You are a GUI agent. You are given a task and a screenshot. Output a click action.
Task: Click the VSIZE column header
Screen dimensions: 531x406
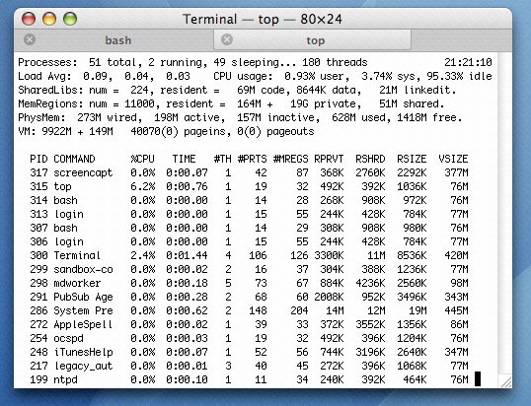(x=453, y=159)
